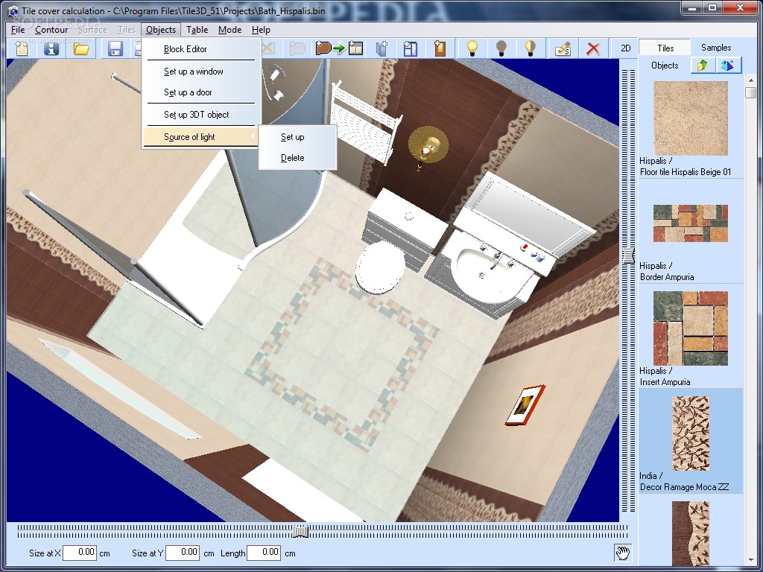Click the Length input field
The image size is (763, 572).
(264, 553)
